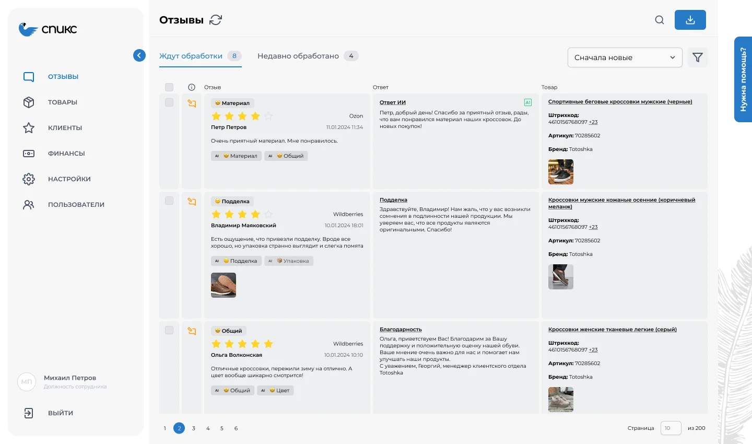Click the Выйти logout icon
Screen dimensions: 752x444
tap(29, 413)
